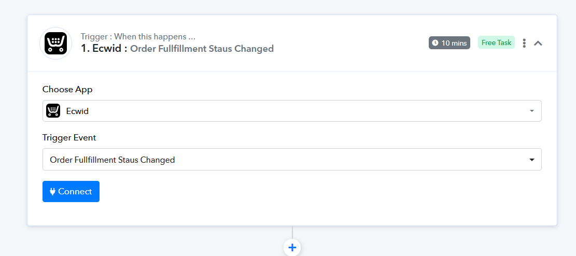The width and height of the screenshot is (576, 256).
Task: Open the Trigger Event dropdown arrow
Action: (x=531, y=160)
